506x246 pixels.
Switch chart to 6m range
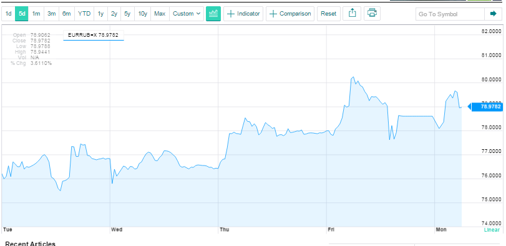[x=67, y=14]
